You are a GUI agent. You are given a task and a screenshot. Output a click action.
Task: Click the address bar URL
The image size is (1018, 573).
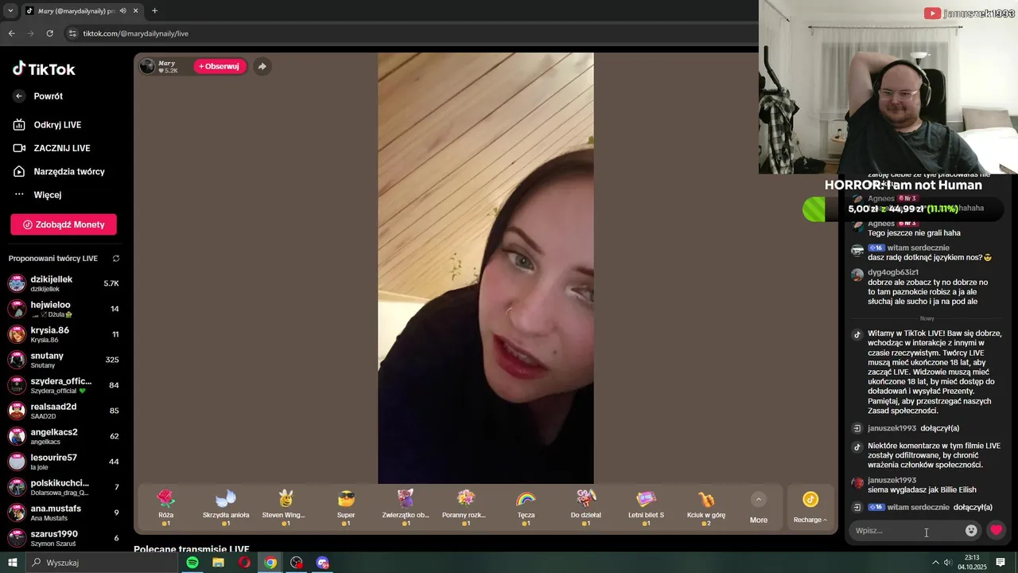136,33
